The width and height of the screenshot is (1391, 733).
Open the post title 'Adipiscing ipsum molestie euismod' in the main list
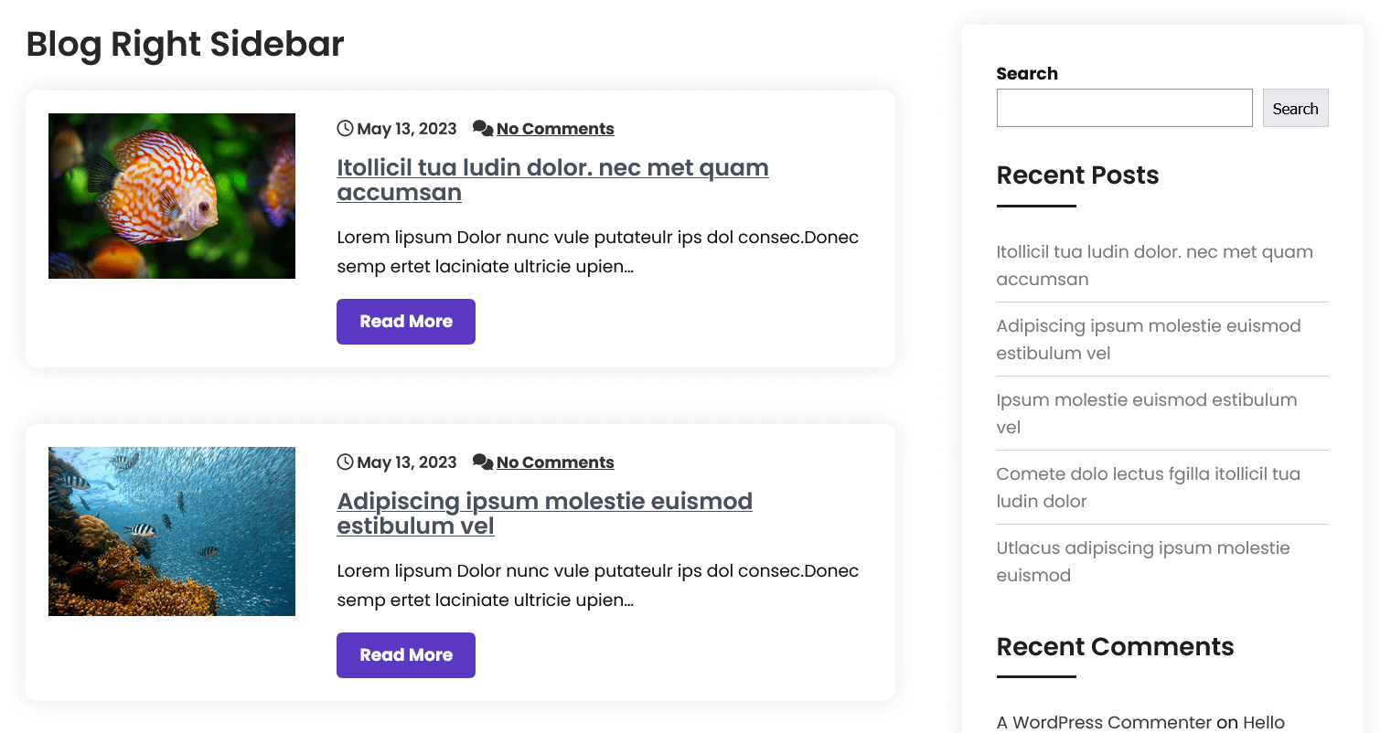[x=544, y=514]
